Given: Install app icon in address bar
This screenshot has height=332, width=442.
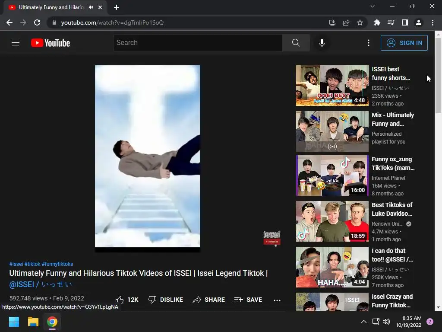Looking at the screenshot, I should tap(332, 22).
